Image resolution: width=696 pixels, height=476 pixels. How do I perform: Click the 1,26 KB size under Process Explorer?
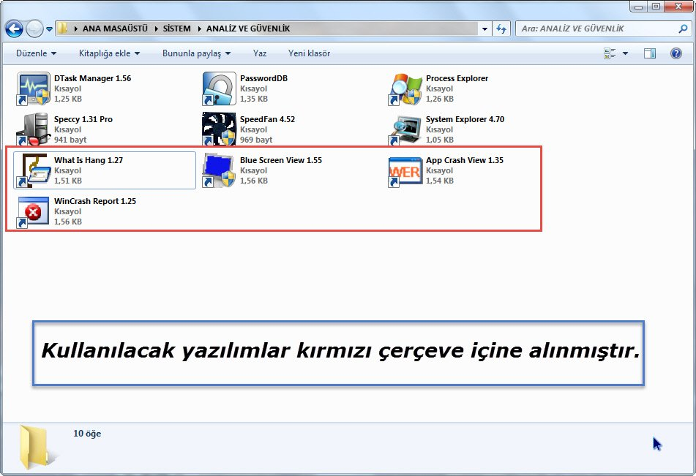440,99
